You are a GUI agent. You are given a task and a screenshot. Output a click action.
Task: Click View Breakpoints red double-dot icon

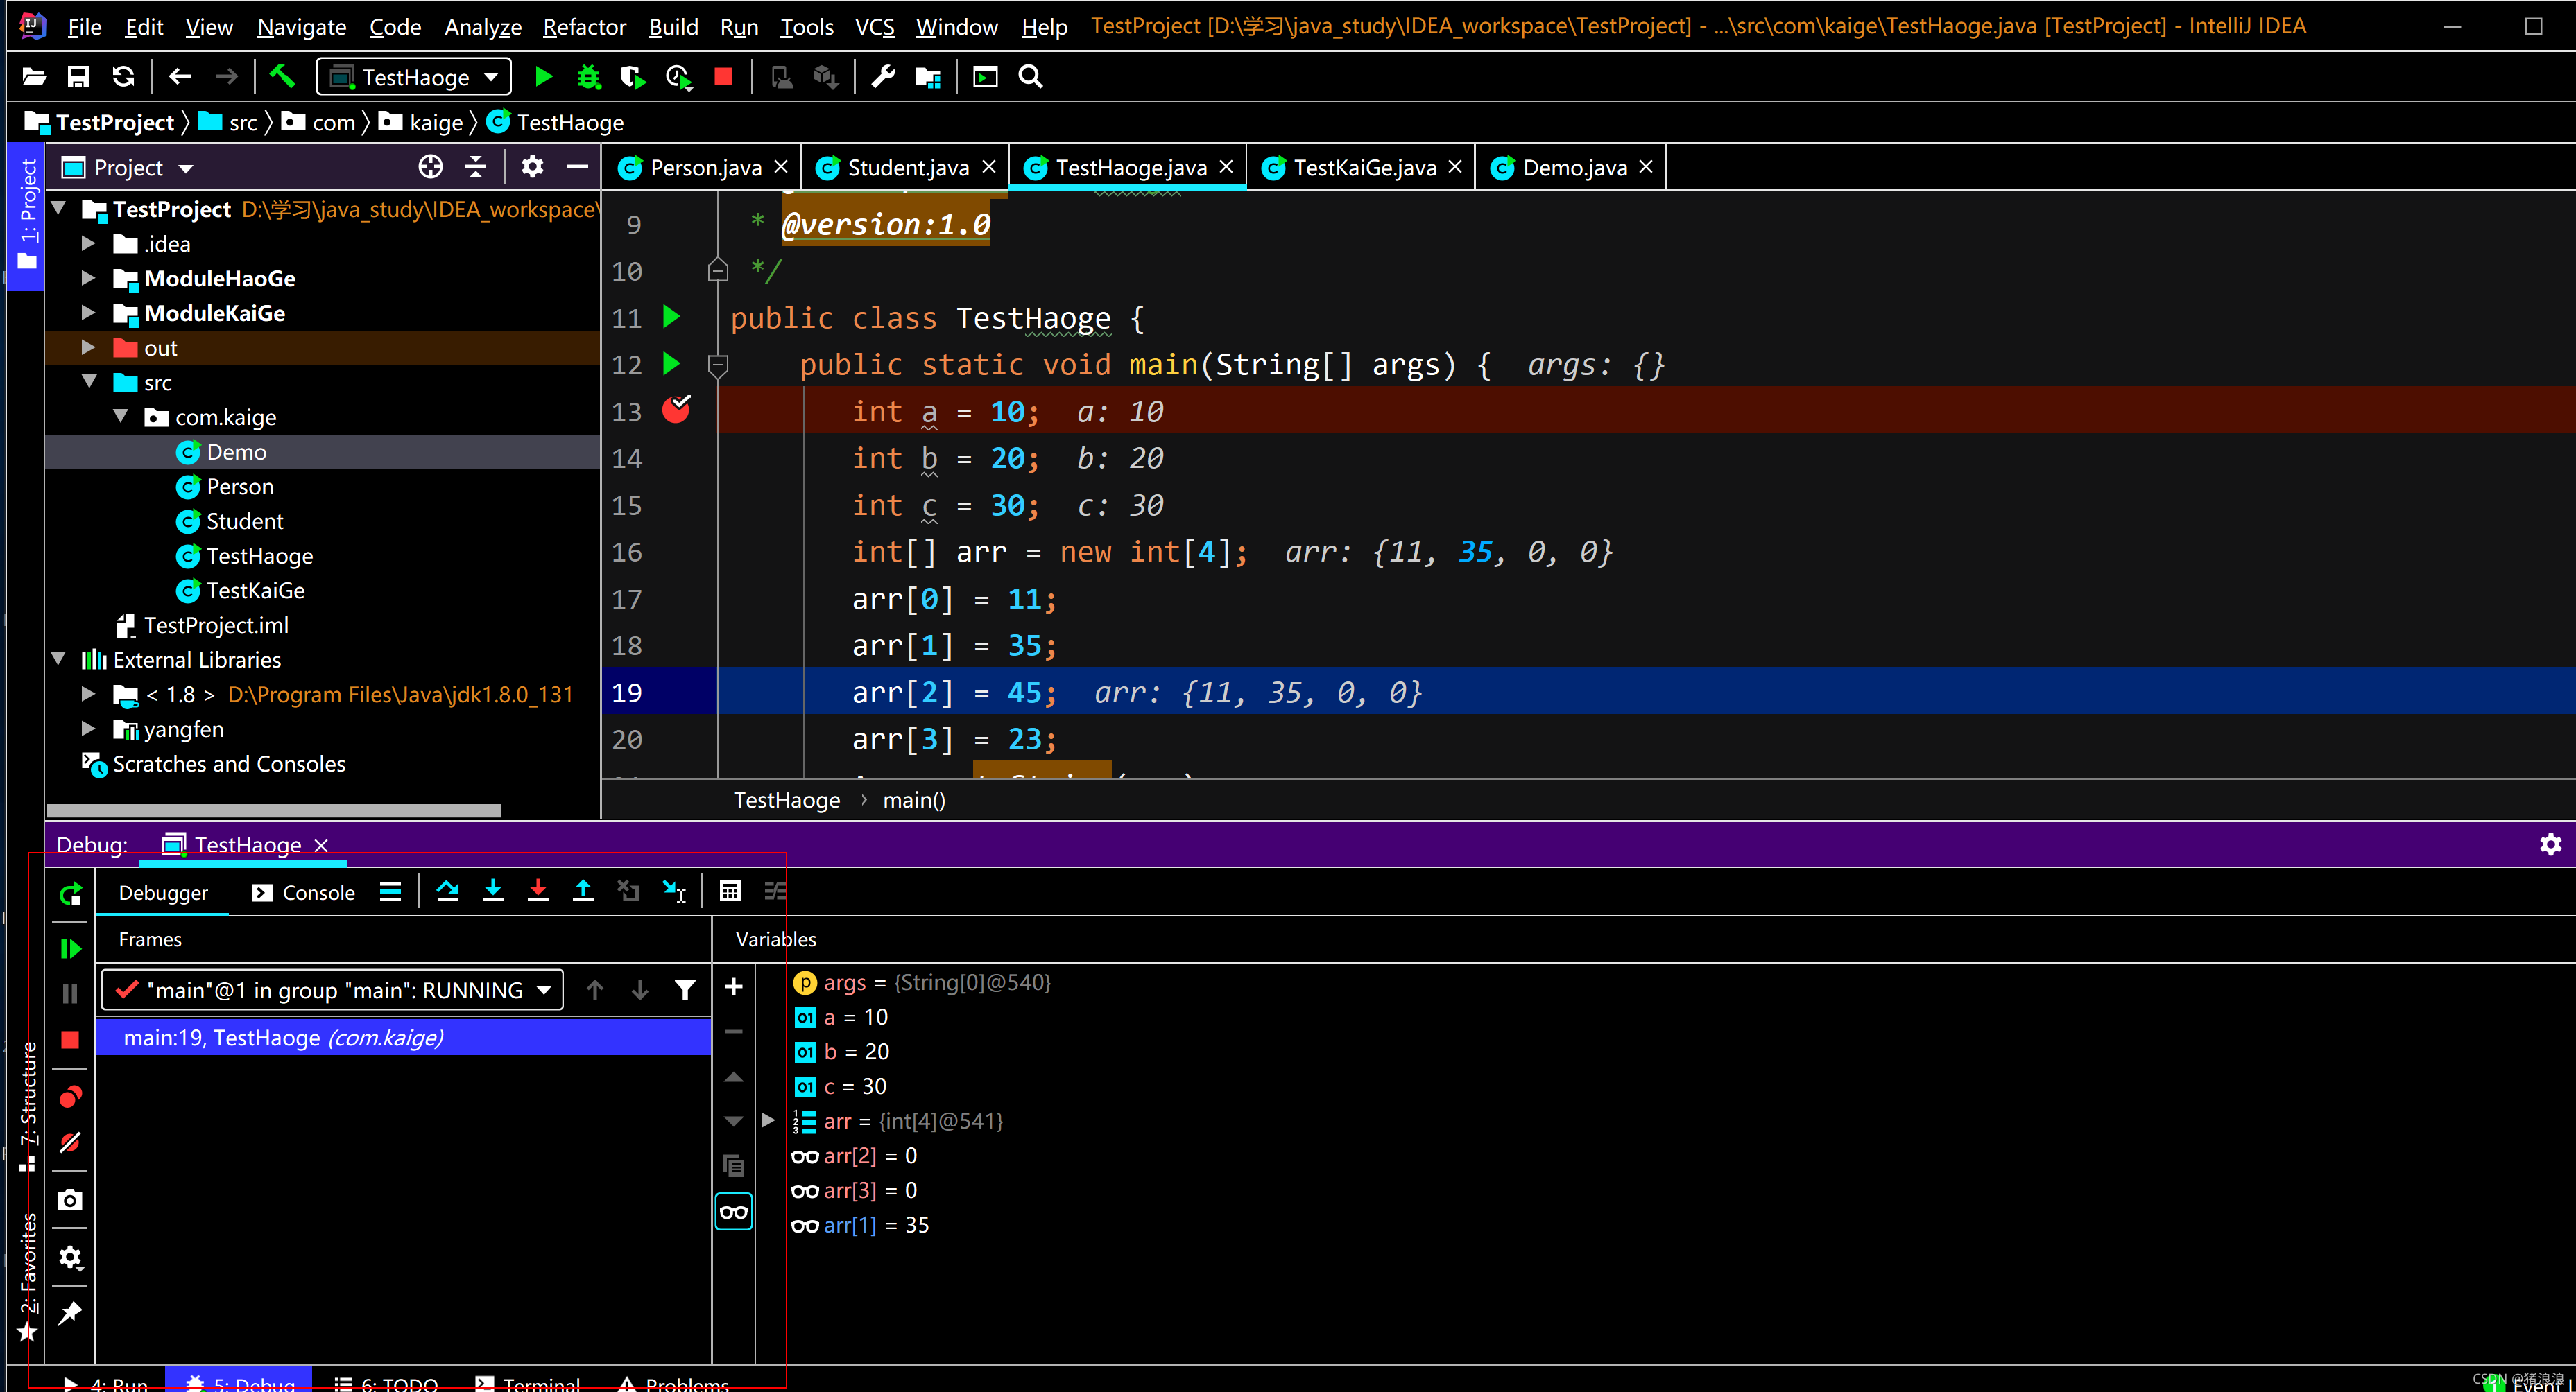pos(70,1097)
